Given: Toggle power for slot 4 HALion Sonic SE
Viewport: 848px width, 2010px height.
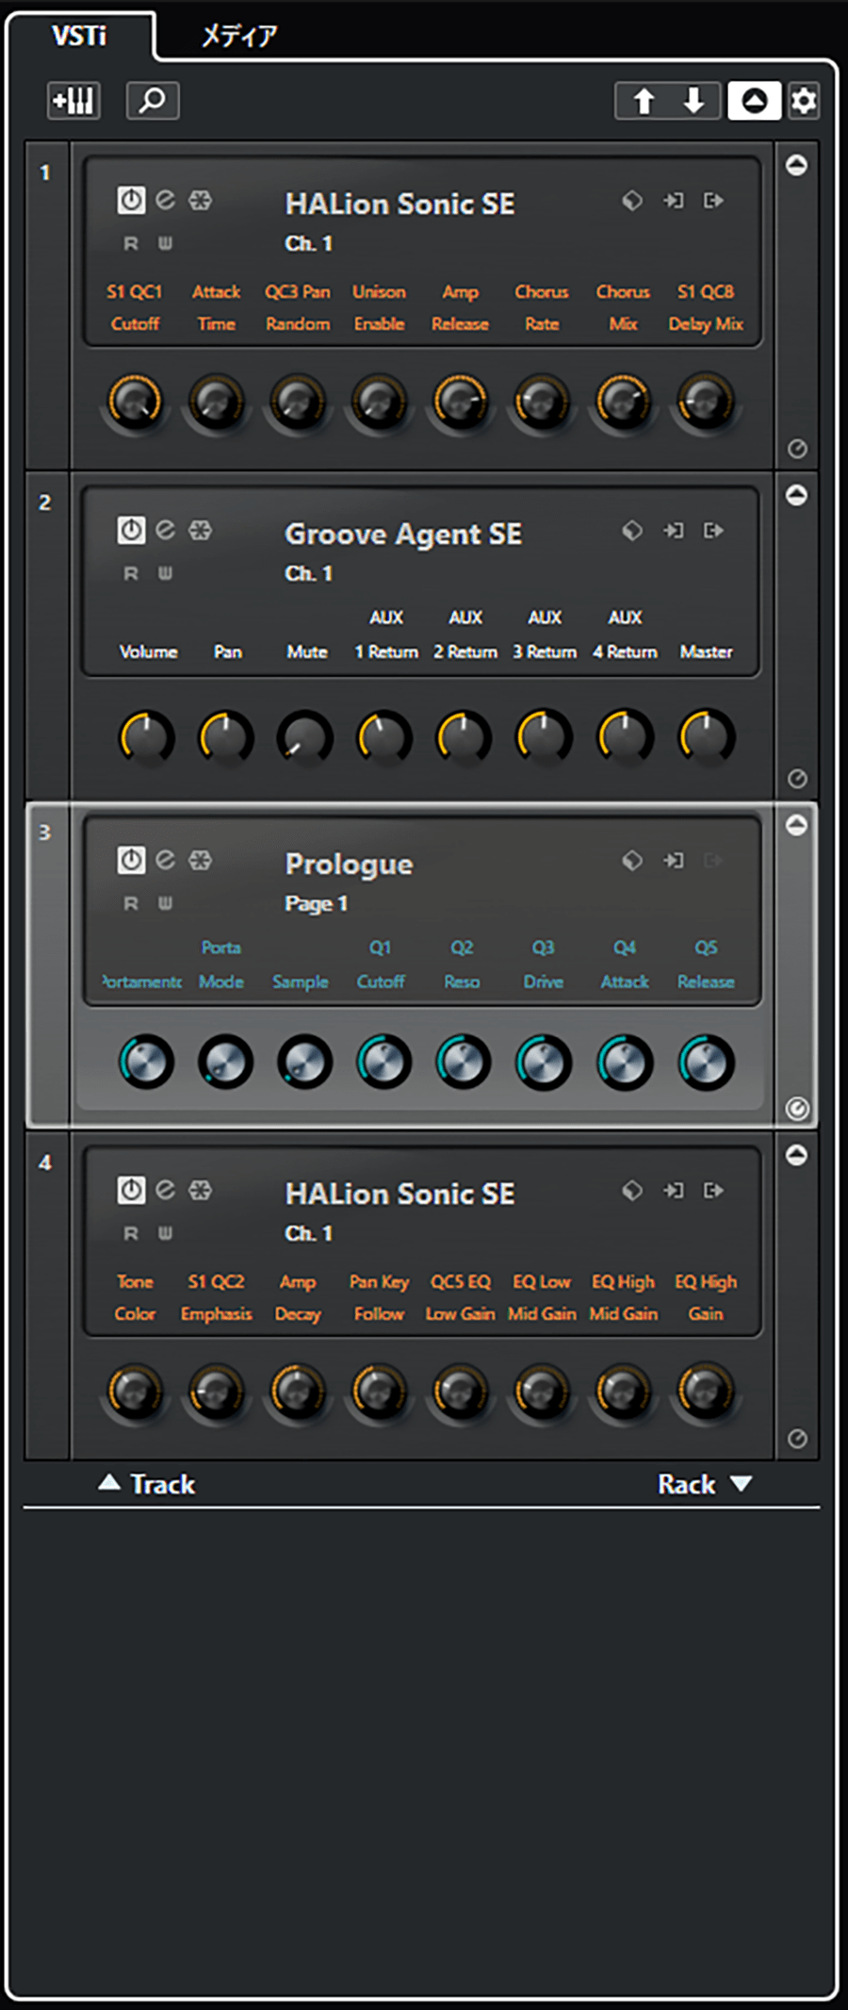Looking at the screenshot, I should click(131, 1190).
